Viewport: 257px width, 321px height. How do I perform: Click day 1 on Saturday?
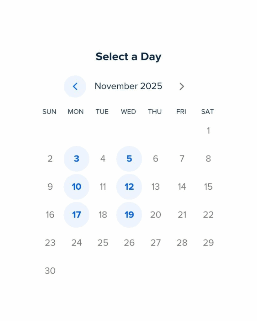click(x=208, y=131)
